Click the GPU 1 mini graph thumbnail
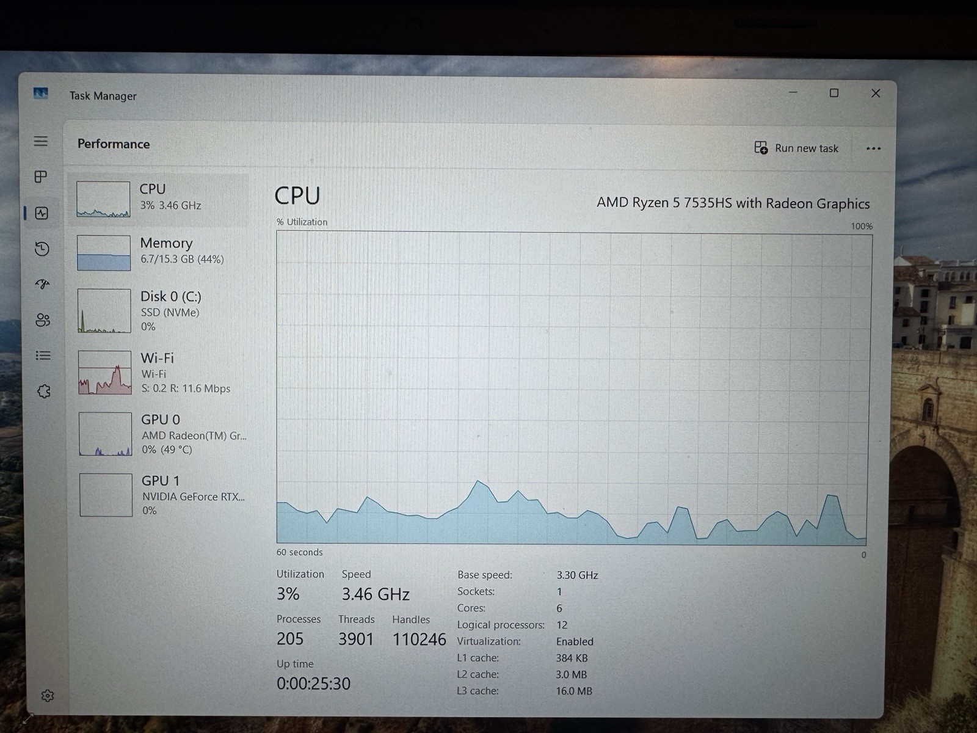977x733 pixels. click(106, 495)
